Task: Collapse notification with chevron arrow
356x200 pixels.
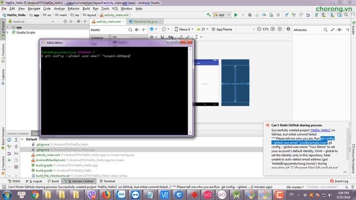Action: (x=345, y=172)
